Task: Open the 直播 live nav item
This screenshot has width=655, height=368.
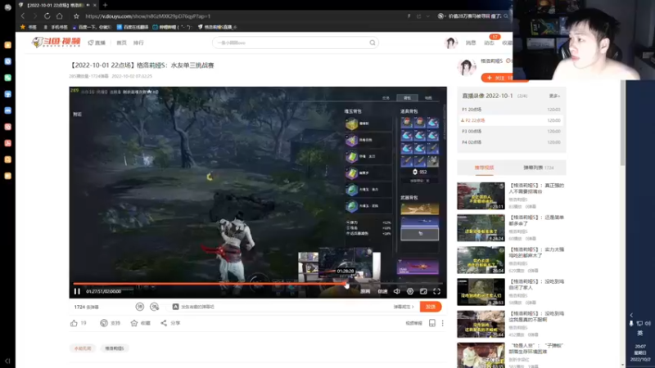Action: point(97,43)
